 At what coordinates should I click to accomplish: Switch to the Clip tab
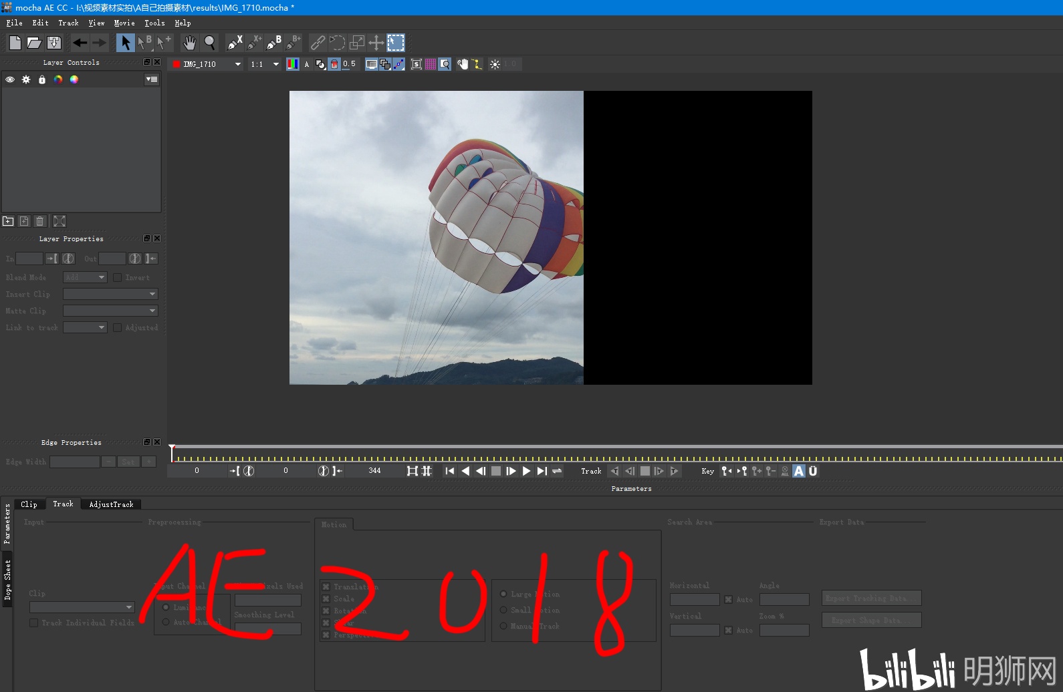tap(29, 504)
